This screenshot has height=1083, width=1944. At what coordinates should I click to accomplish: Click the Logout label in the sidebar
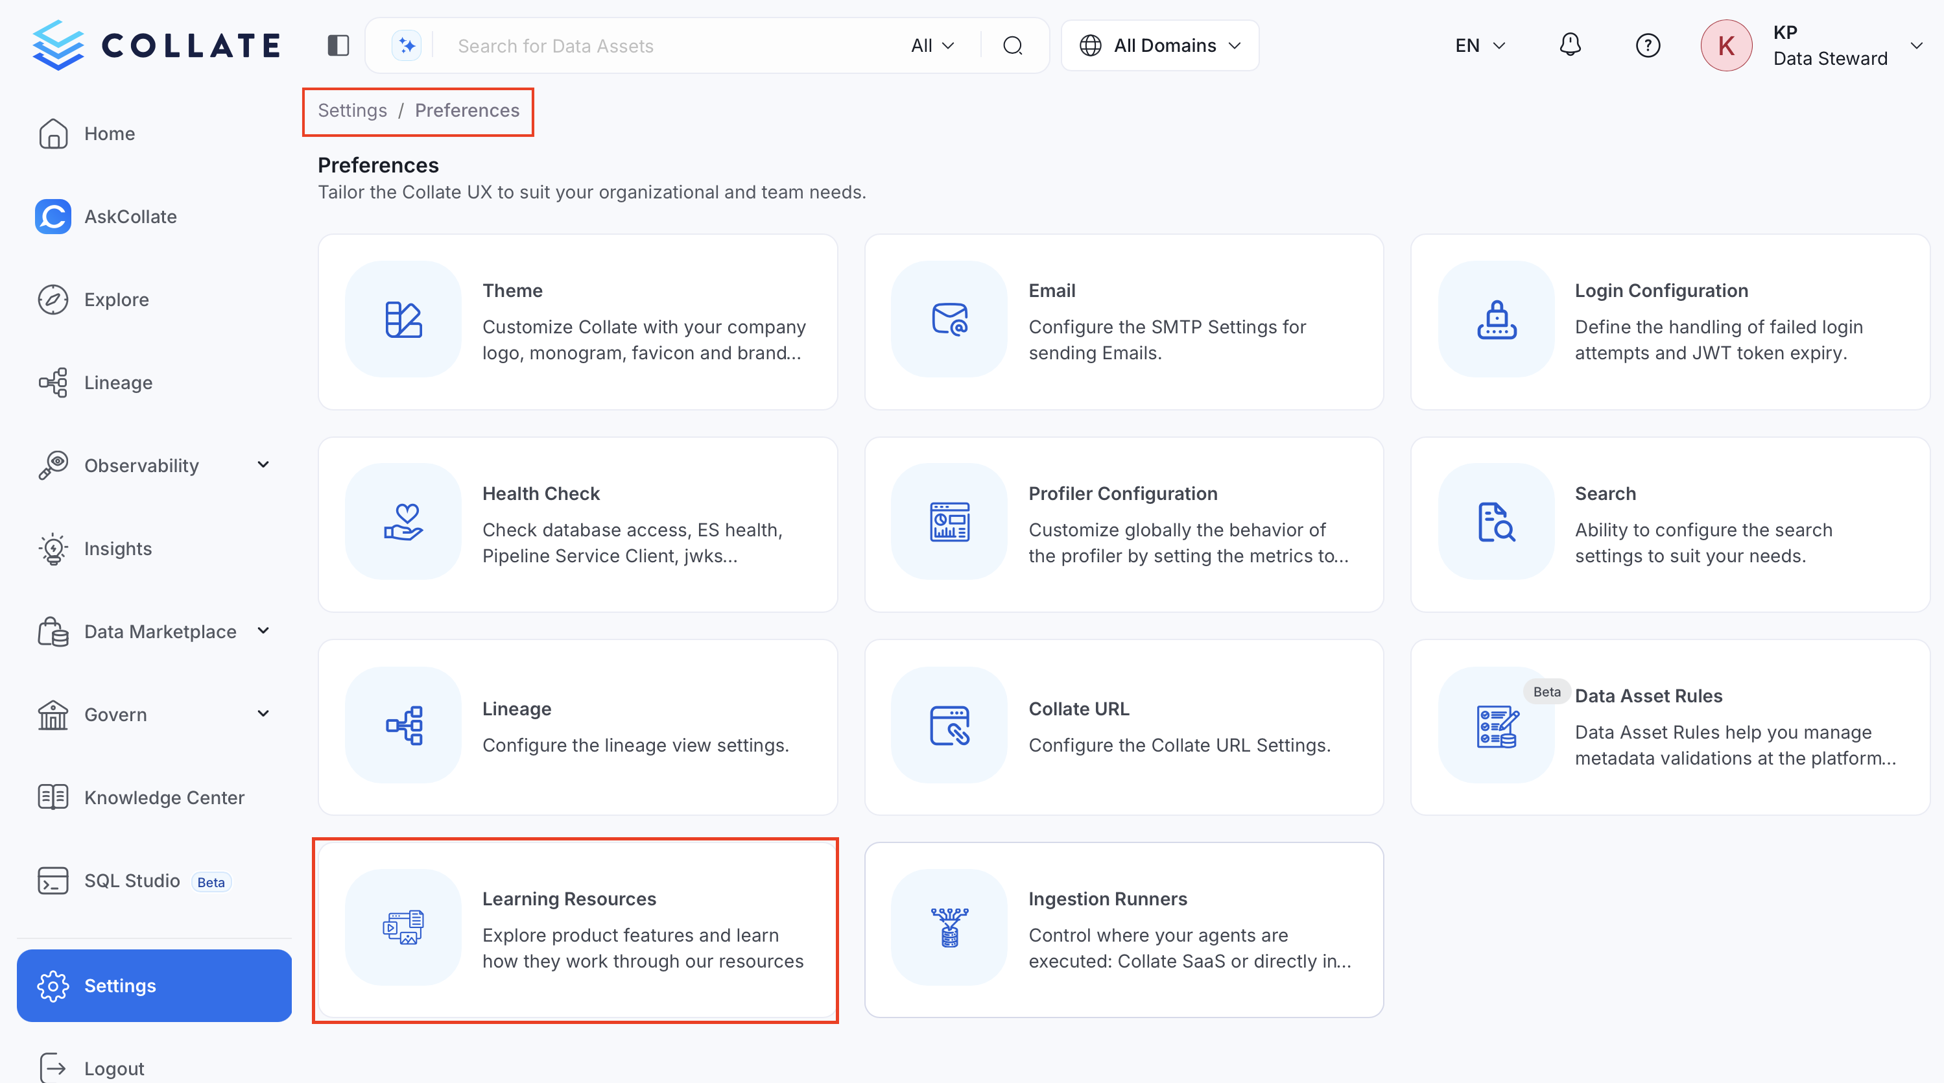[114, 1069]
